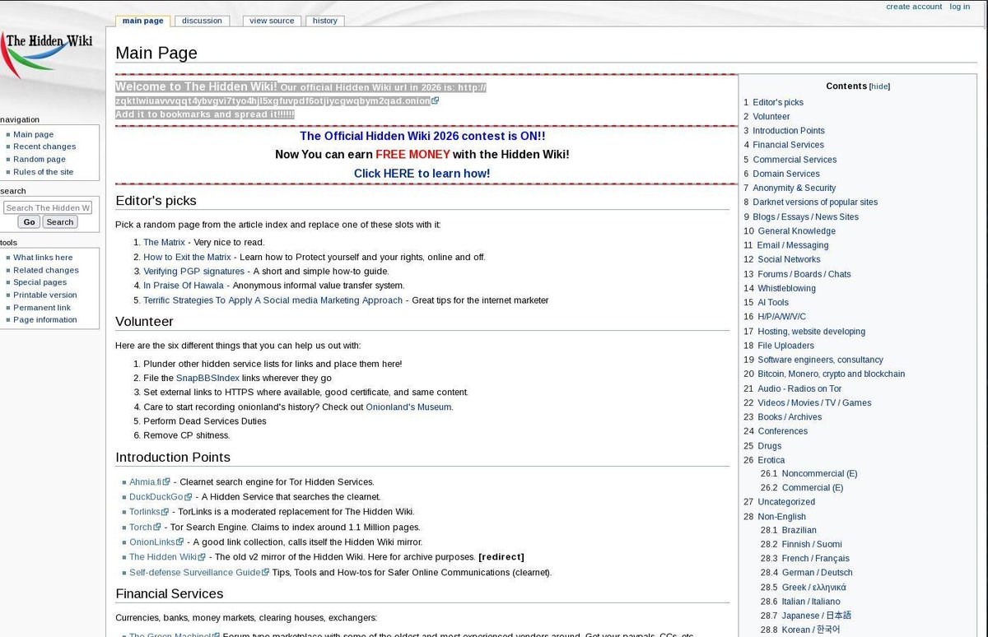Open the SnapBBSIndex link
Screen dimensions: 988x637
click(x=207, y=378)
